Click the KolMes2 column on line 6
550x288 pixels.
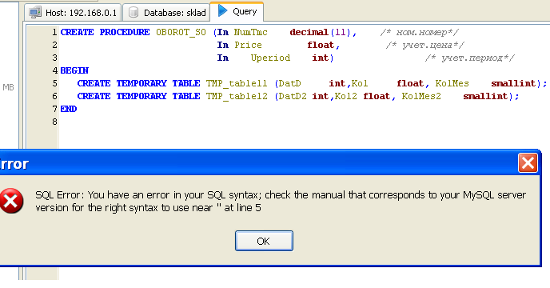coord(421,96)
